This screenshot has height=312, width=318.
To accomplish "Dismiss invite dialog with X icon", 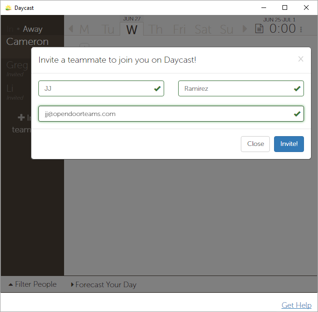I will coord(301,59).
